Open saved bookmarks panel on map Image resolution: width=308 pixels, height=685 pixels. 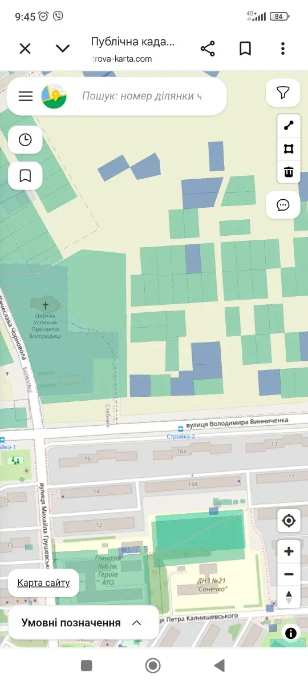[x=25, y=175]
